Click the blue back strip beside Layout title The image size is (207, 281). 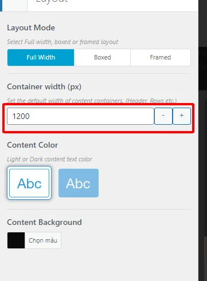[1, 6]
